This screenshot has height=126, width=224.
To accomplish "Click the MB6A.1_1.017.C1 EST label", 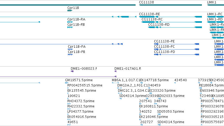I will tap(126, 80).
